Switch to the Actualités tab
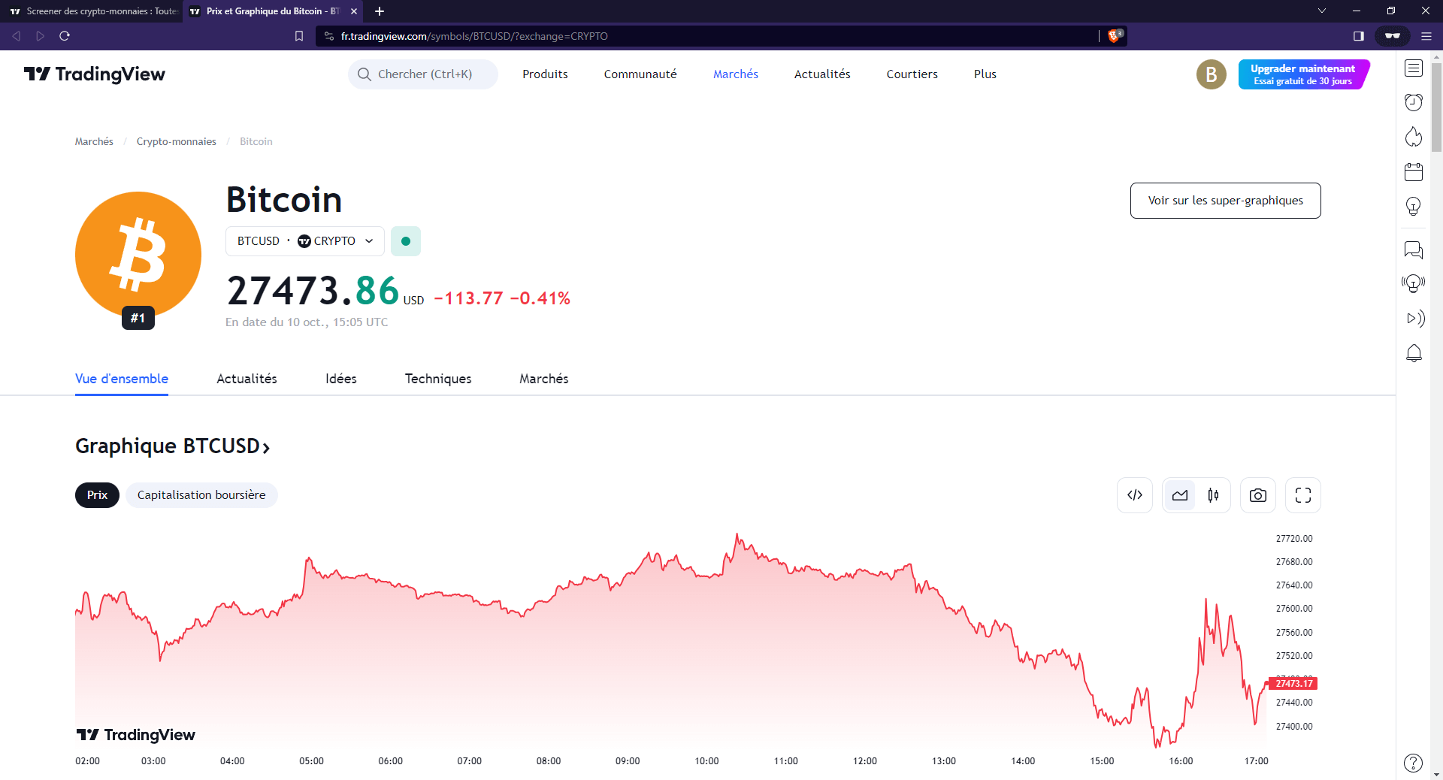The image size is (1443, 780). (246, 379)
